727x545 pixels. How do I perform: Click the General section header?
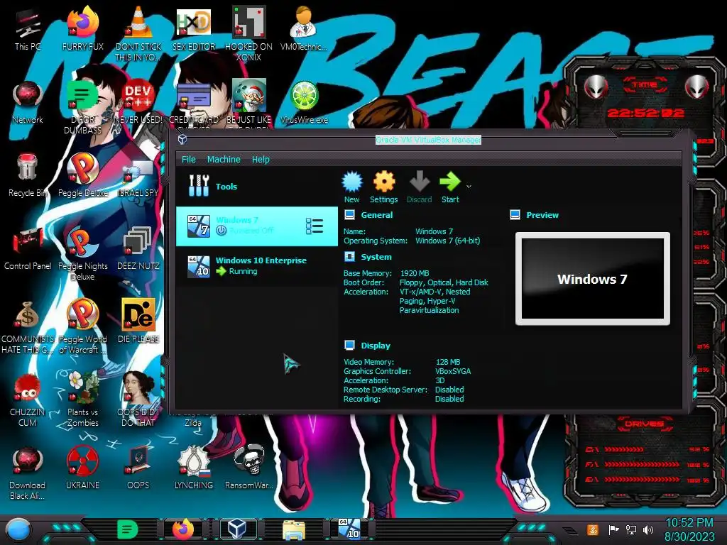[x=376, y=215]
